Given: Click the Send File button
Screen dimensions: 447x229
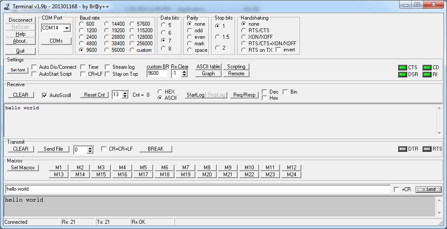Looking at the screenshot, I should pyautogui.click(x=53, y=149).
